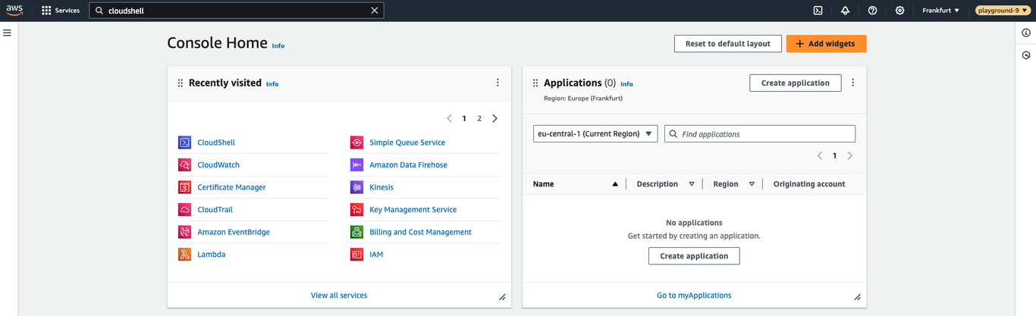Select page 1 in Recently visited

tap(464, 118)
